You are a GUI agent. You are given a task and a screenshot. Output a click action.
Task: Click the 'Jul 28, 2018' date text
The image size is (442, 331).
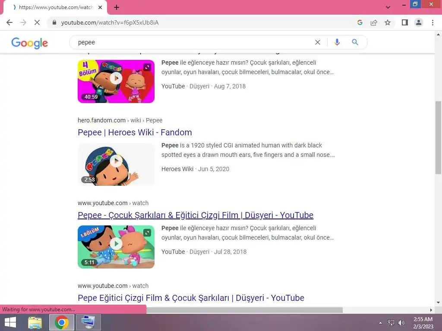[x=230, y=252]
